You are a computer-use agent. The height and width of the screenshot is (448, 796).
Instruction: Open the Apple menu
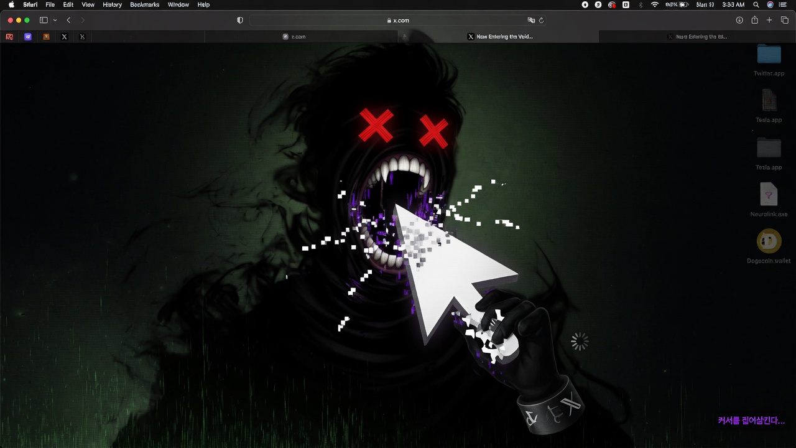[x=11, y=4]
